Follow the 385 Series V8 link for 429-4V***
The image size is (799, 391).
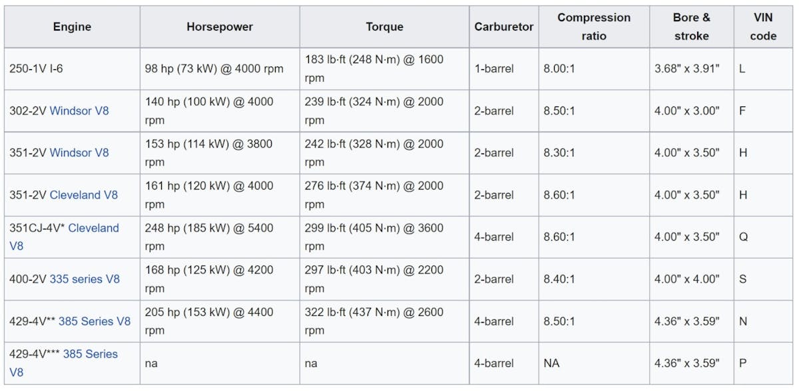point(90,354)
